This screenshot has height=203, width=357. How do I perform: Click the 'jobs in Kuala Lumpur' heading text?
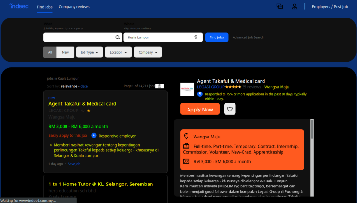pyautogui.click(x=63, y=79)
